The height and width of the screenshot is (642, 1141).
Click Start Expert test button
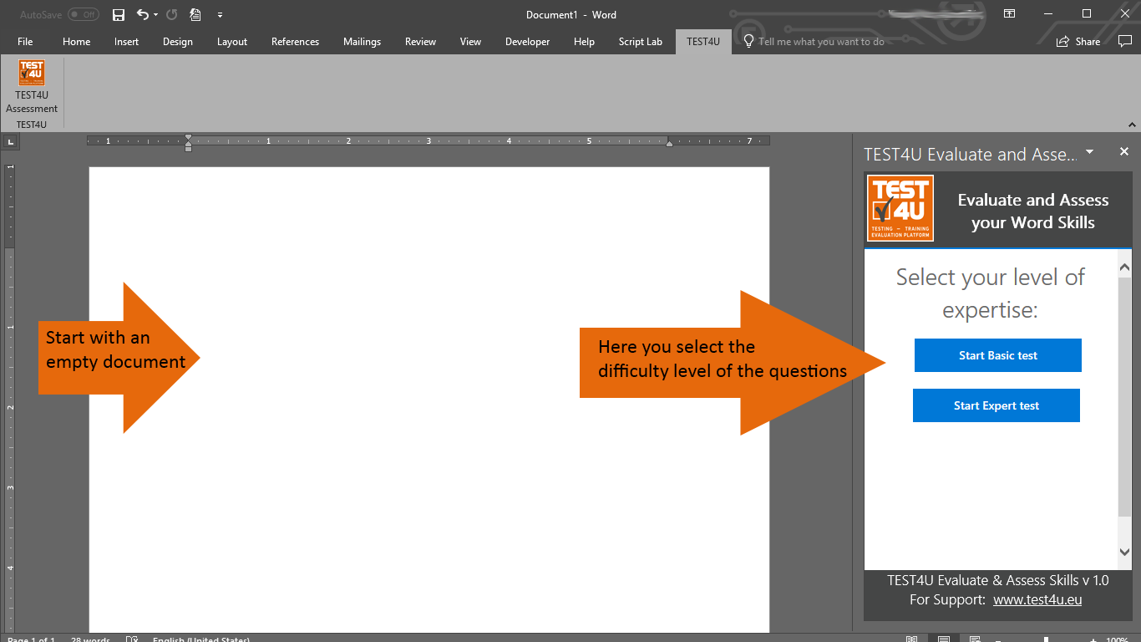(x=996, y=405)
